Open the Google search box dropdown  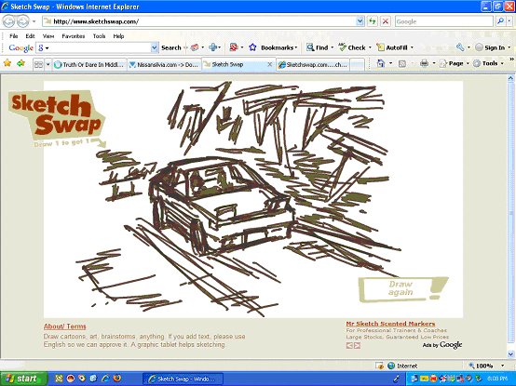155,47
